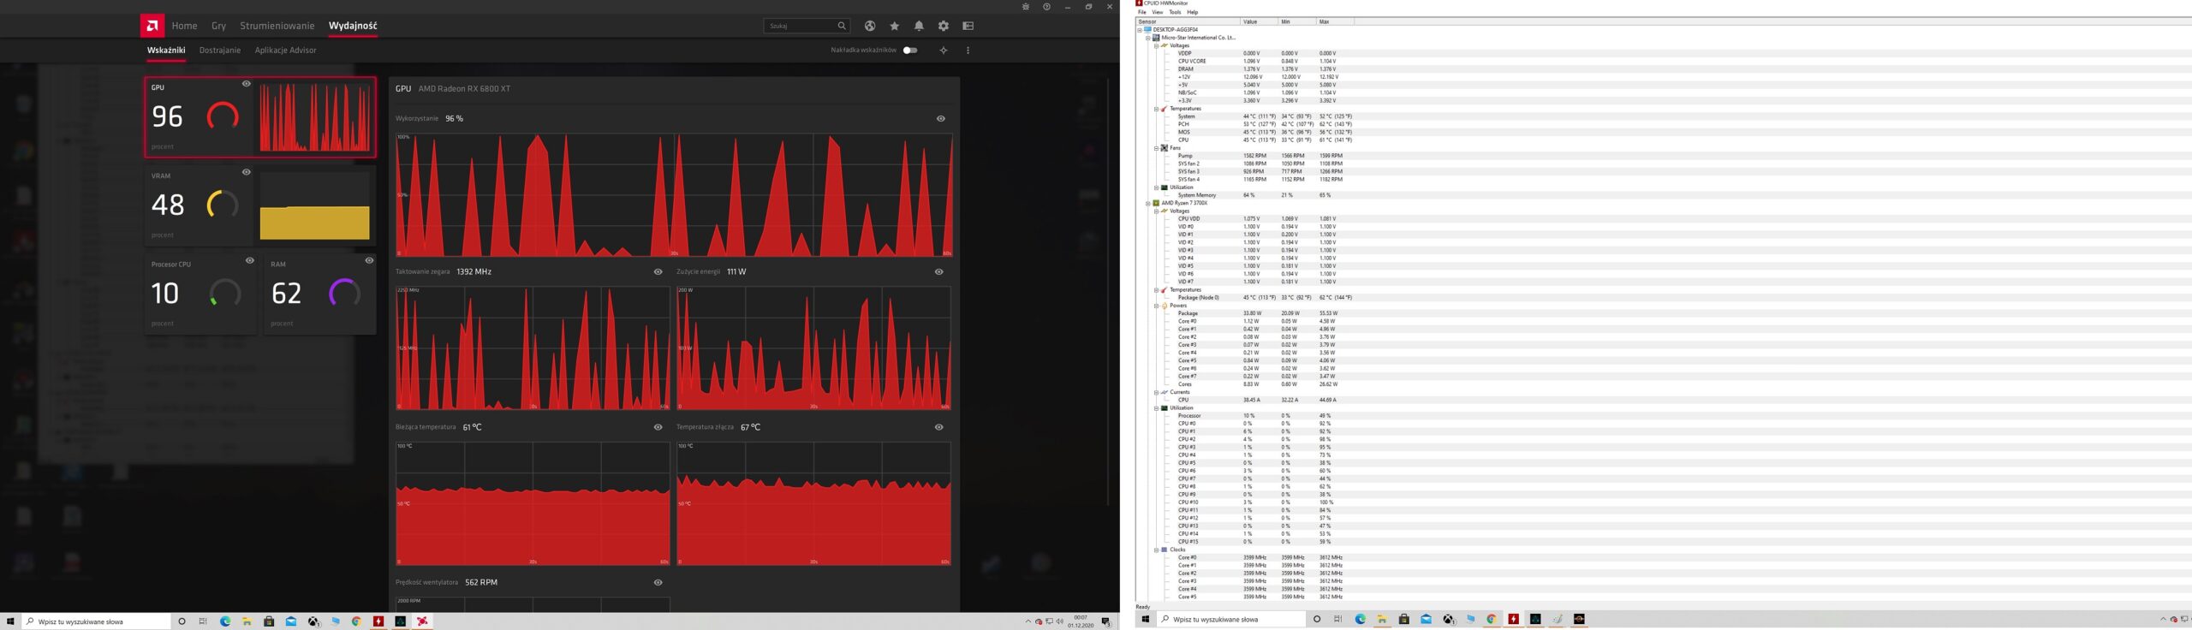Open Help menu in HWMonitor
This screenshot has width=2192, height=630.
1193,12
